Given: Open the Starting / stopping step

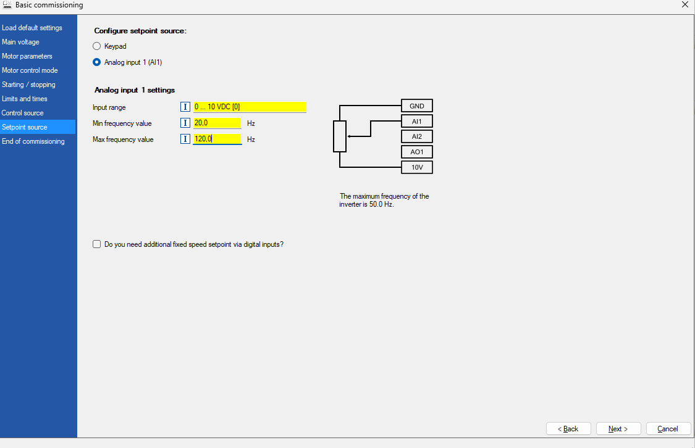Looking at the screenshot, I should tap(38, 85).
